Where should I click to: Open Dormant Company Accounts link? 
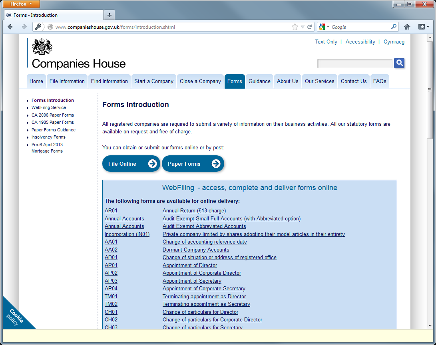(x=196, y=250)
